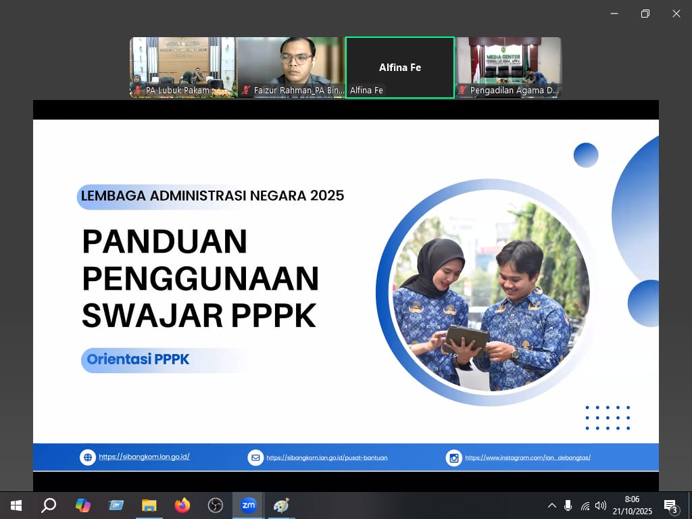Open the Windows Start menu
Screen dimensions: 692x519
coord(16,505)
